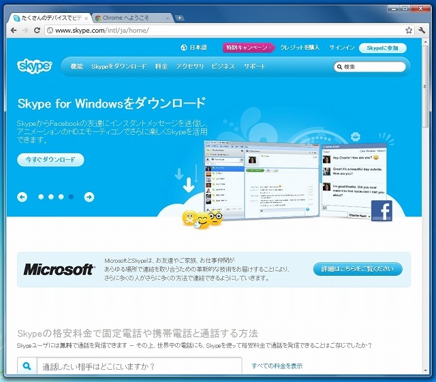Reload the page with refresh icon
Image resolution: width=436 pixels, height=382 pixels.
pos(37,31)
